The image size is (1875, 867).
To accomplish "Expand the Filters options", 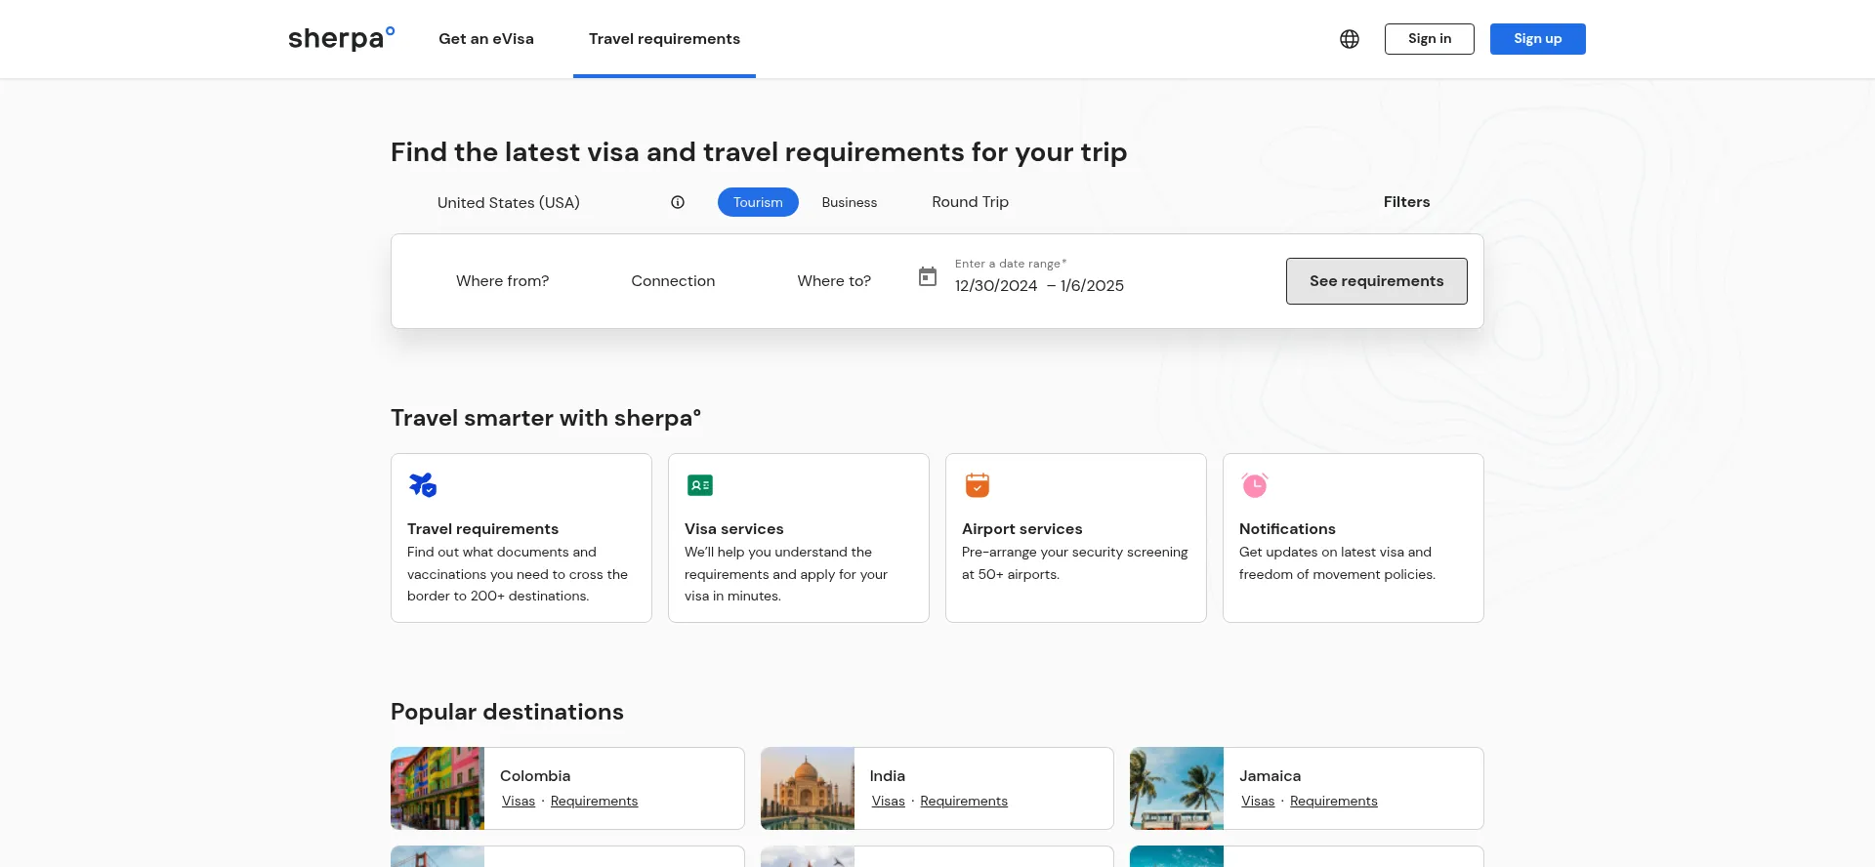I will pos(1406,202).
